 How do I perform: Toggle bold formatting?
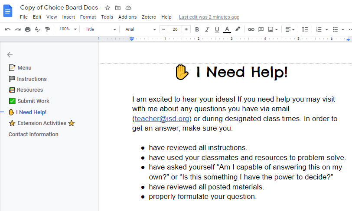197,29
